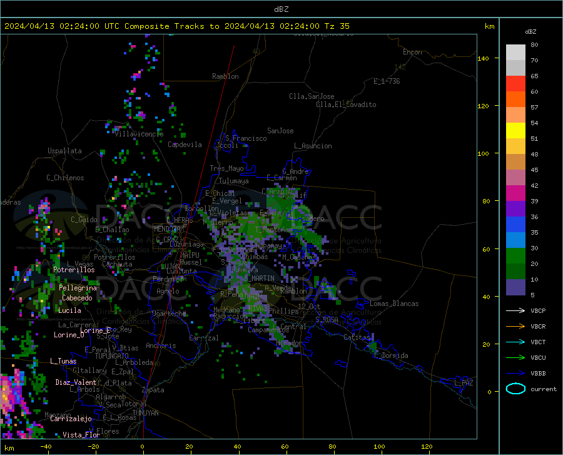The image size is (563, 455).
Task: Click the dBZ title at the top
Action: (281, 9)
